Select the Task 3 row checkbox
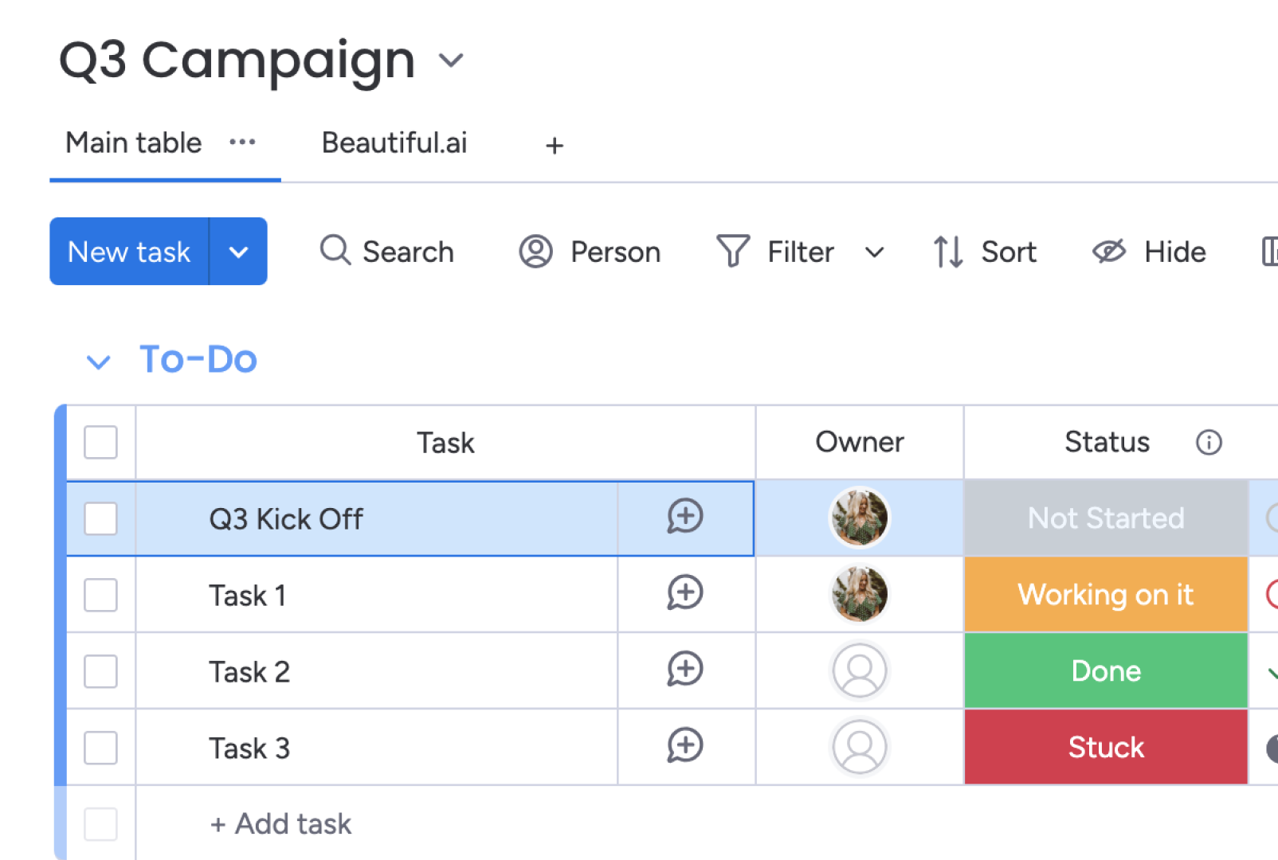Screen dimensions: 1278x860 100,748
